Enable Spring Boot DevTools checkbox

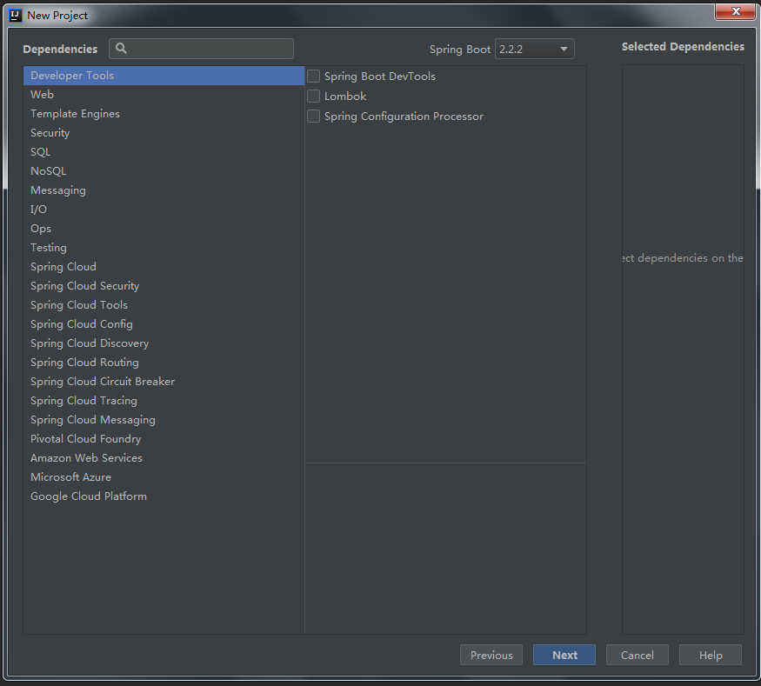pyautogui.click(x=313, y=77)
